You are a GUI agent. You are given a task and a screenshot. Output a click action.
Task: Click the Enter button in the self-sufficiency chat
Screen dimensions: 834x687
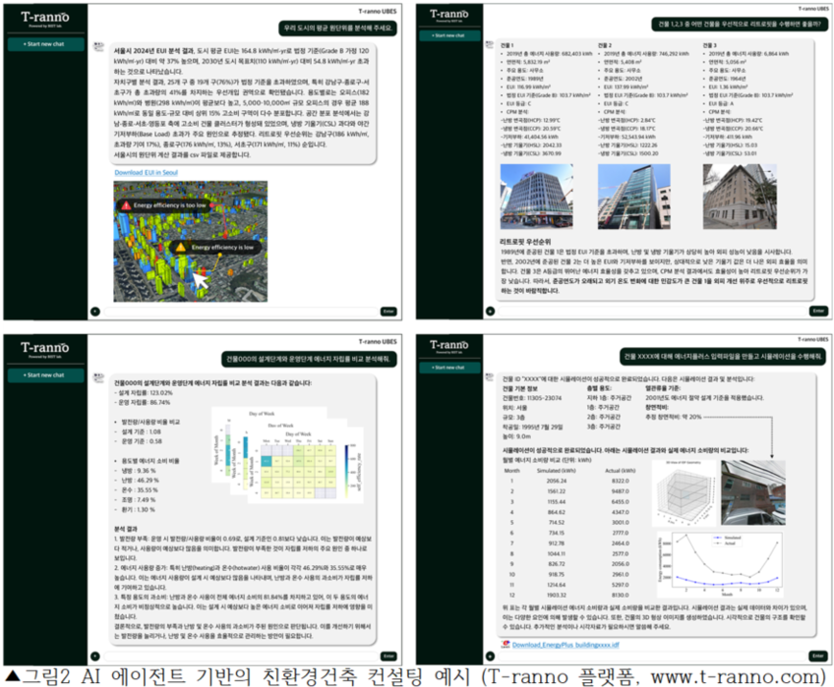[x=388, y=657]
